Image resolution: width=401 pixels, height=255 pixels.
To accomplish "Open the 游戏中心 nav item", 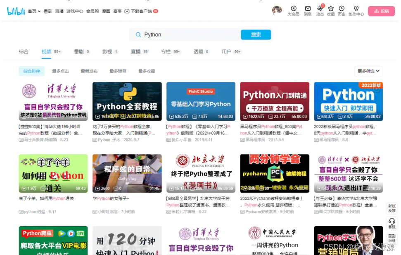I will [x=75, y=11].
